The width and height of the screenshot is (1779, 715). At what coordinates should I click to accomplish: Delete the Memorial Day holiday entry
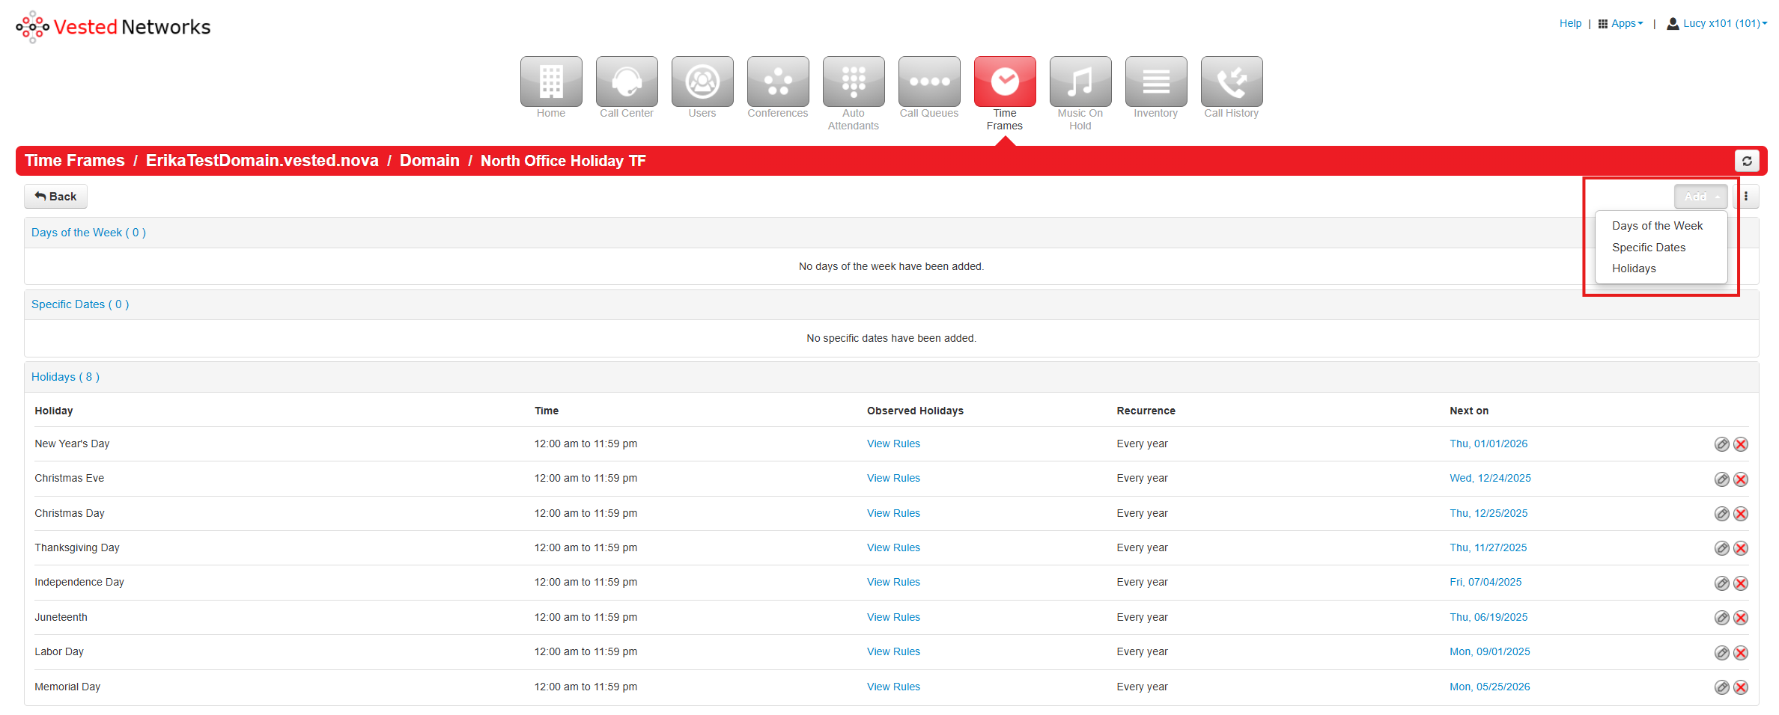pos(1741,687)
